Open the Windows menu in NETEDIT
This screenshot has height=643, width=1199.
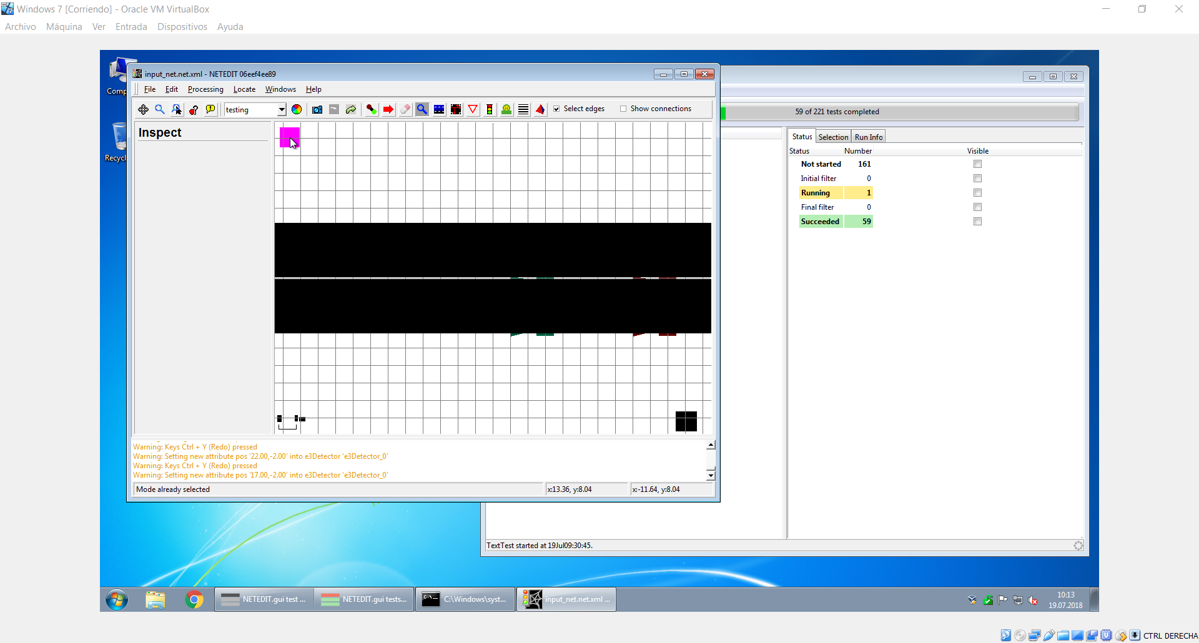(x=280, y=89)
